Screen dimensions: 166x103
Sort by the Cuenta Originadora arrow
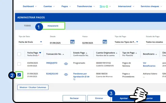click(116, 53)
